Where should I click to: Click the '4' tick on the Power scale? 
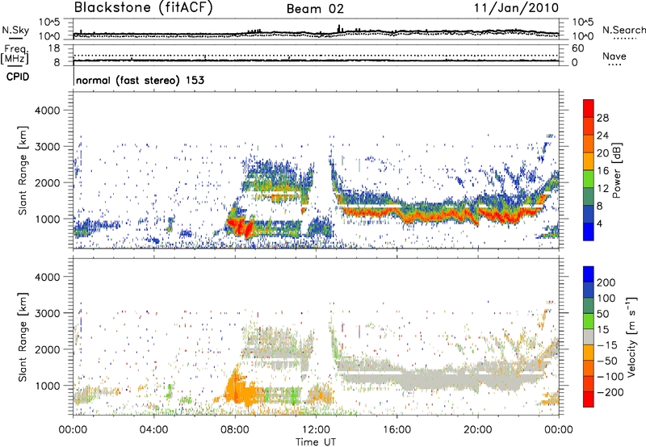pos(599,224)
